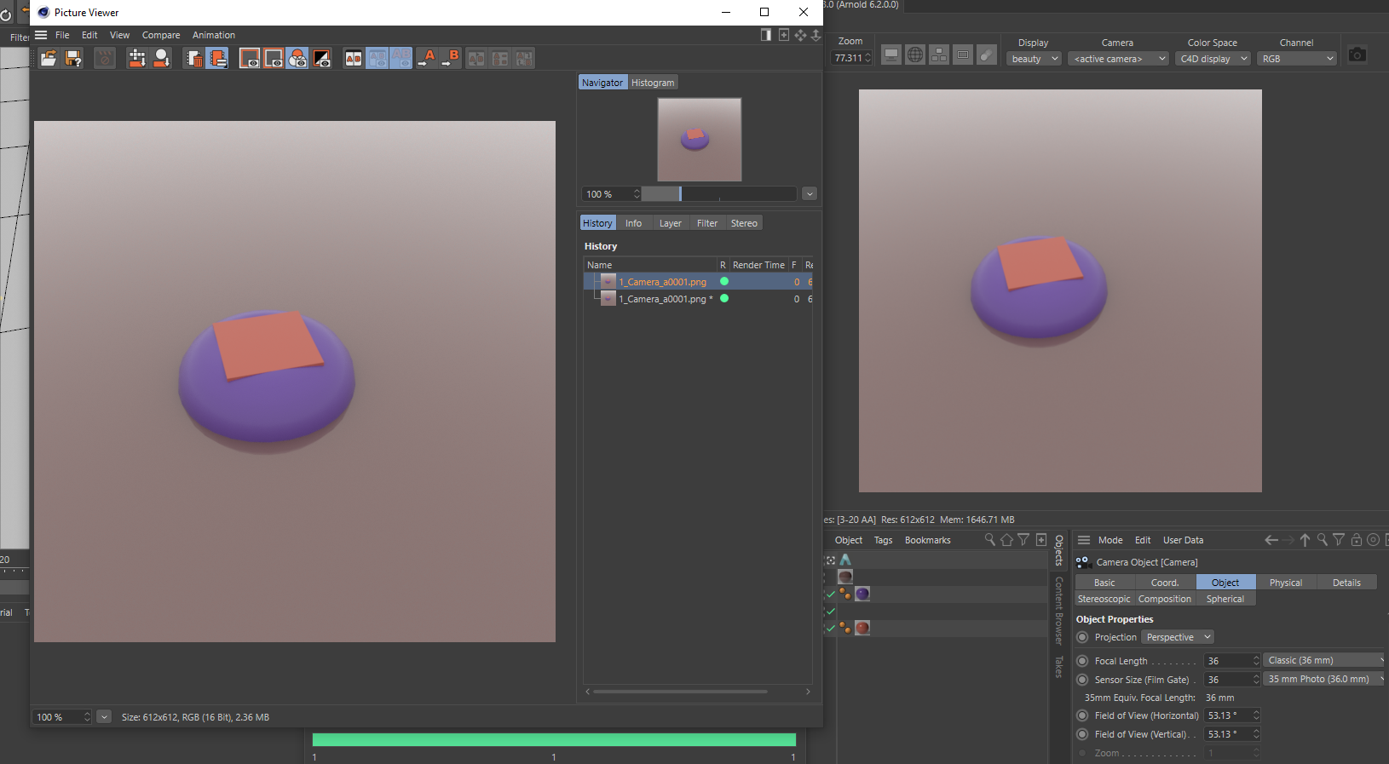
Task: Click the globe icon in Arnold render toolbar
Action: point(915,55)
